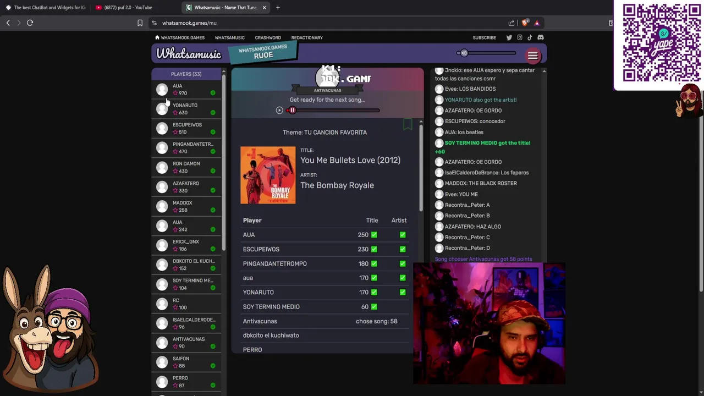This screenshot has height=396, width=704.
Task: Close the Whatsamusic browser tab
Action: tap(264, 8)
